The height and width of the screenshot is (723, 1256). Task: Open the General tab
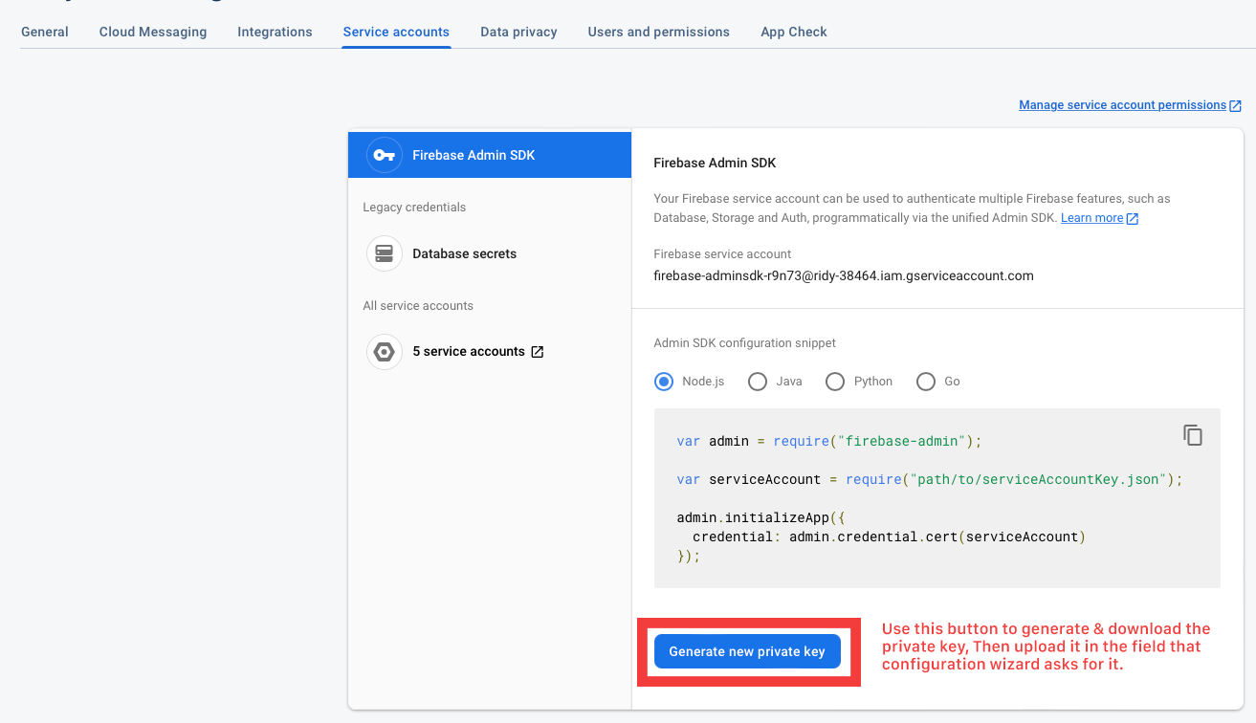pos(45,32)
